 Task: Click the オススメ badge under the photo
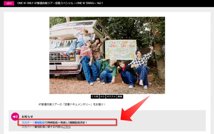coord(111,97)
